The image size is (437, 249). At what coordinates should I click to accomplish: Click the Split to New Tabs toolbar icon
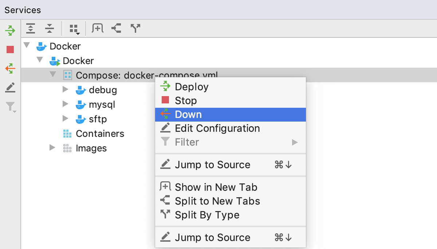pos(116,28)
